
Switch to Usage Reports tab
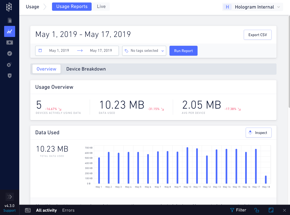[x=72, y=7]
